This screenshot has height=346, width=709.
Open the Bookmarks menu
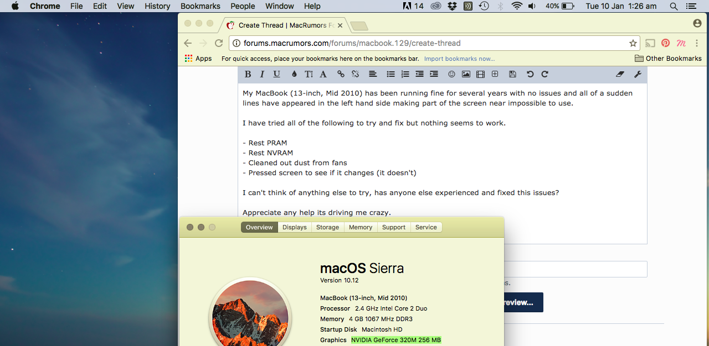click(x=201, y=6)
